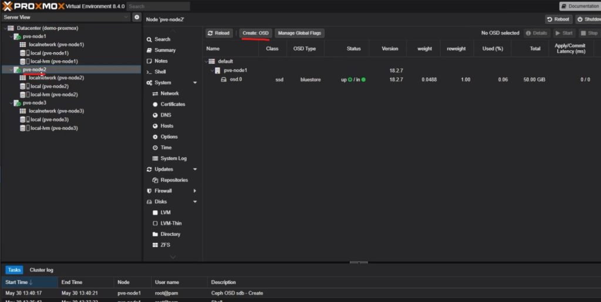Click the Updates refresh icon

tap(149, 169)
